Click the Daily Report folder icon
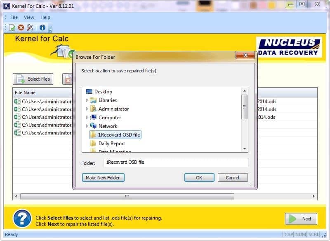 click(x=93, y=144)
